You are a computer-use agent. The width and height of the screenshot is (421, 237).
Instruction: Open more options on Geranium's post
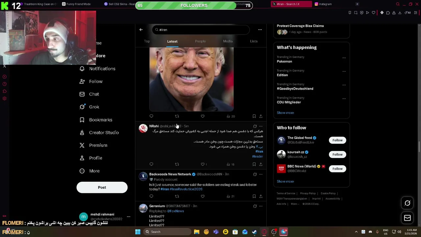261,206
